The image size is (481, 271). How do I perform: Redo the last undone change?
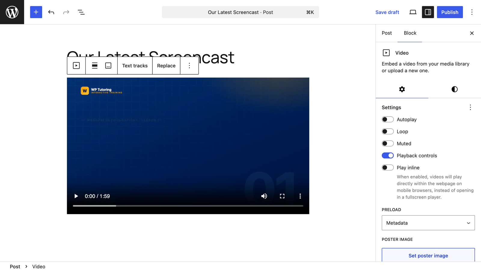pyautogui.click(x=66, y=12)
